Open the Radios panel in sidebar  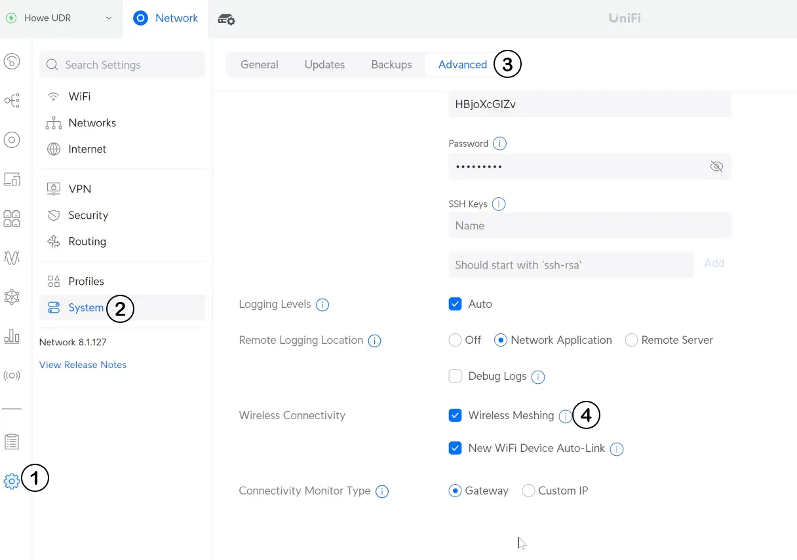pyautogui.click(x=12, y=375)
